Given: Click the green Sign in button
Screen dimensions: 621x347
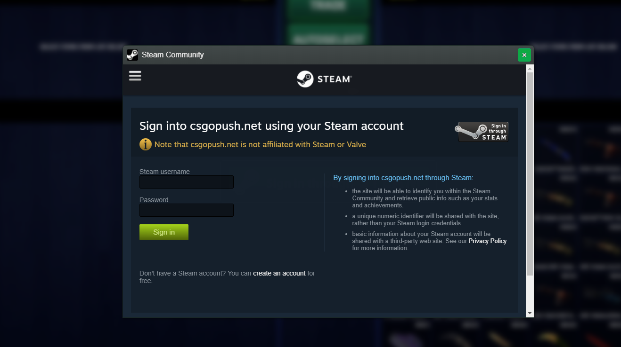Looking at the screenshot, I should [x=164, y=232].
